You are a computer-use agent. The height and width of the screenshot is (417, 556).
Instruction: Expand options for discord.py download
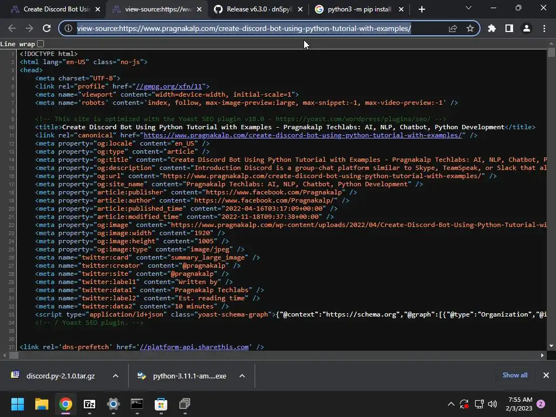(116, 376)
